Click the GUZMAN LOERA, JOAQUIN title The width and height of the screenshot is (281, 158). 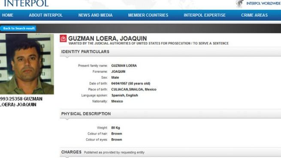pyautogui.click(x=108, y=38)
